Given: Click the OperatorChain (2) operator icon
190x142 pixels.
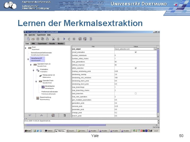Looking at the screenshot, I should [35, 65].
